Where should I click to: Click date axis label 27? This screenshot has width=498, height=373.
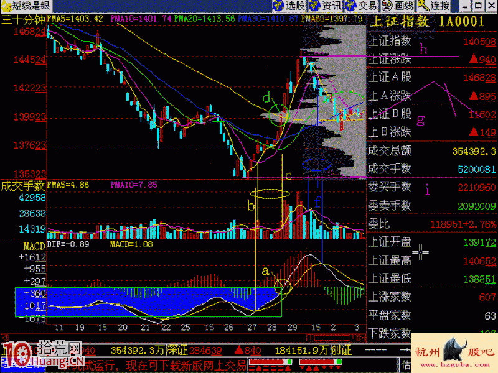pyautogui.click(x=252, y=328)
